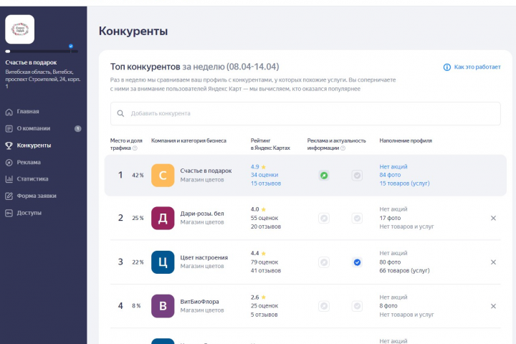Go to Главная in sidebar
The height and width of the screenshot is (344, 516).
tap(28, 112)
